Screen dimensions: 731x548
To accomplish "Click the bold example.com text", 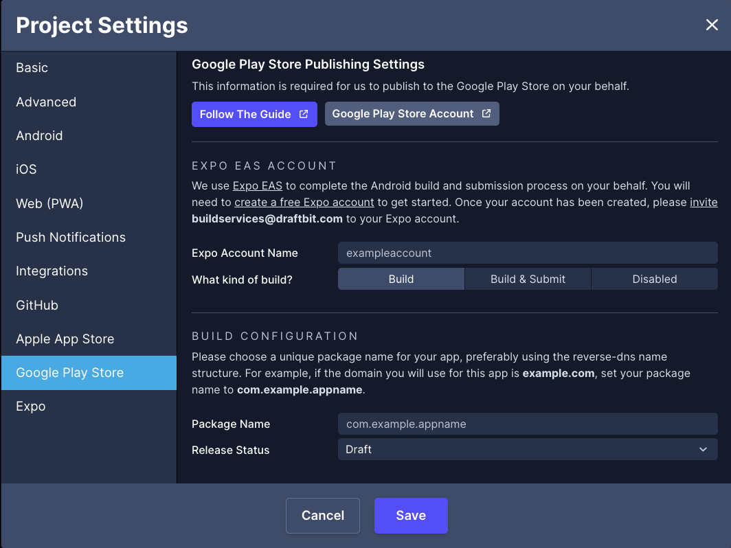I will [558, 374].
